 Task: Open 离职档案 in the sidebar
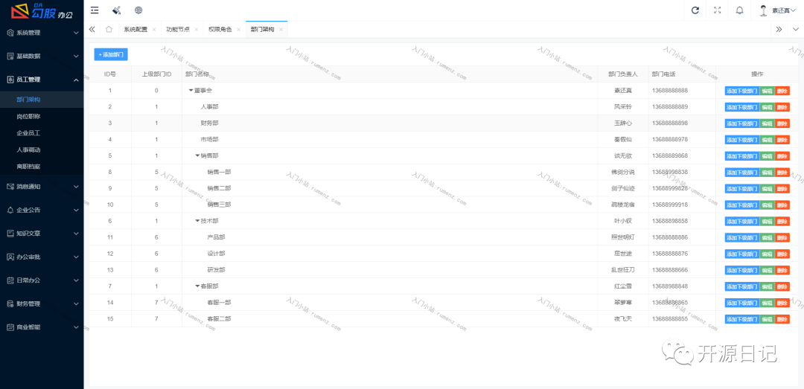tap(28, 167)
